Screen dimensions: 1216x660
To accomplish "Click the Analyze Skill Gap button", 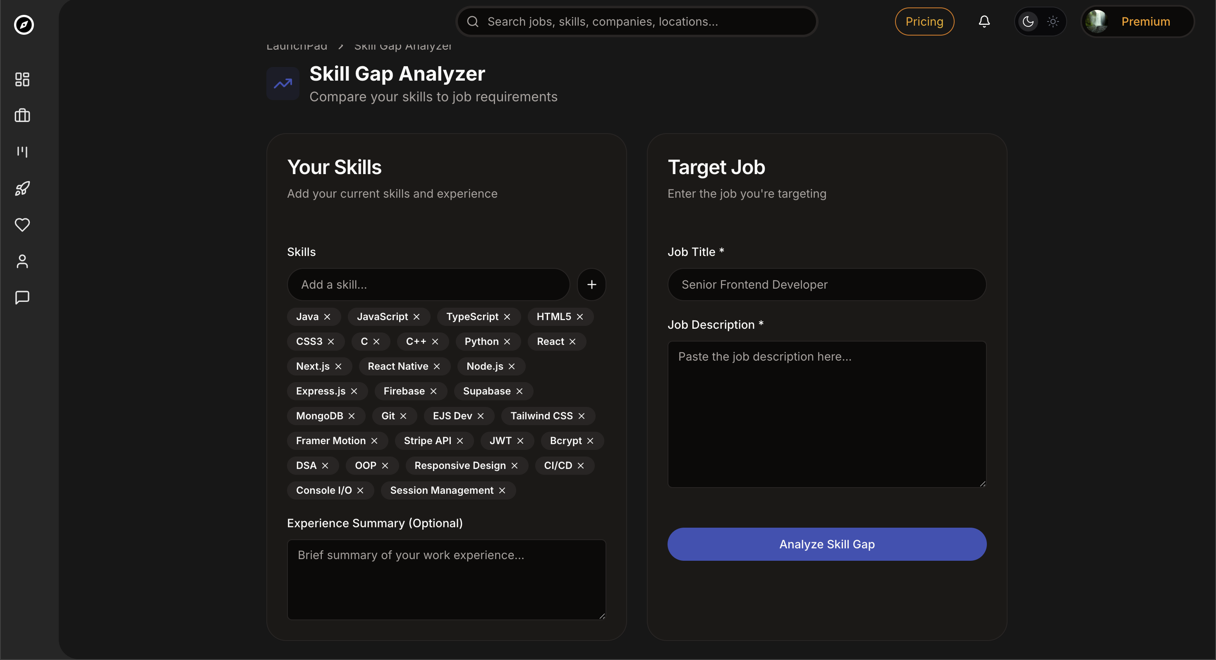I will (826, 544).
